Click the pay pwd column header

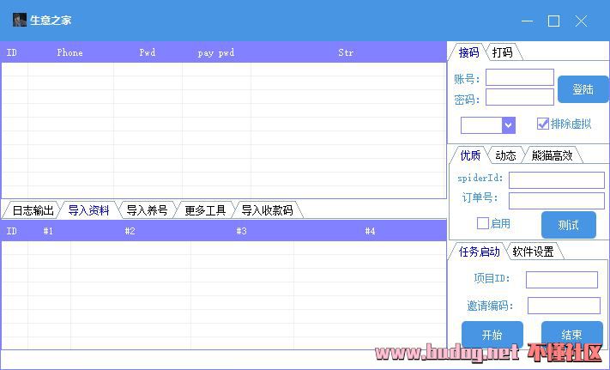(x=216, y=52)
